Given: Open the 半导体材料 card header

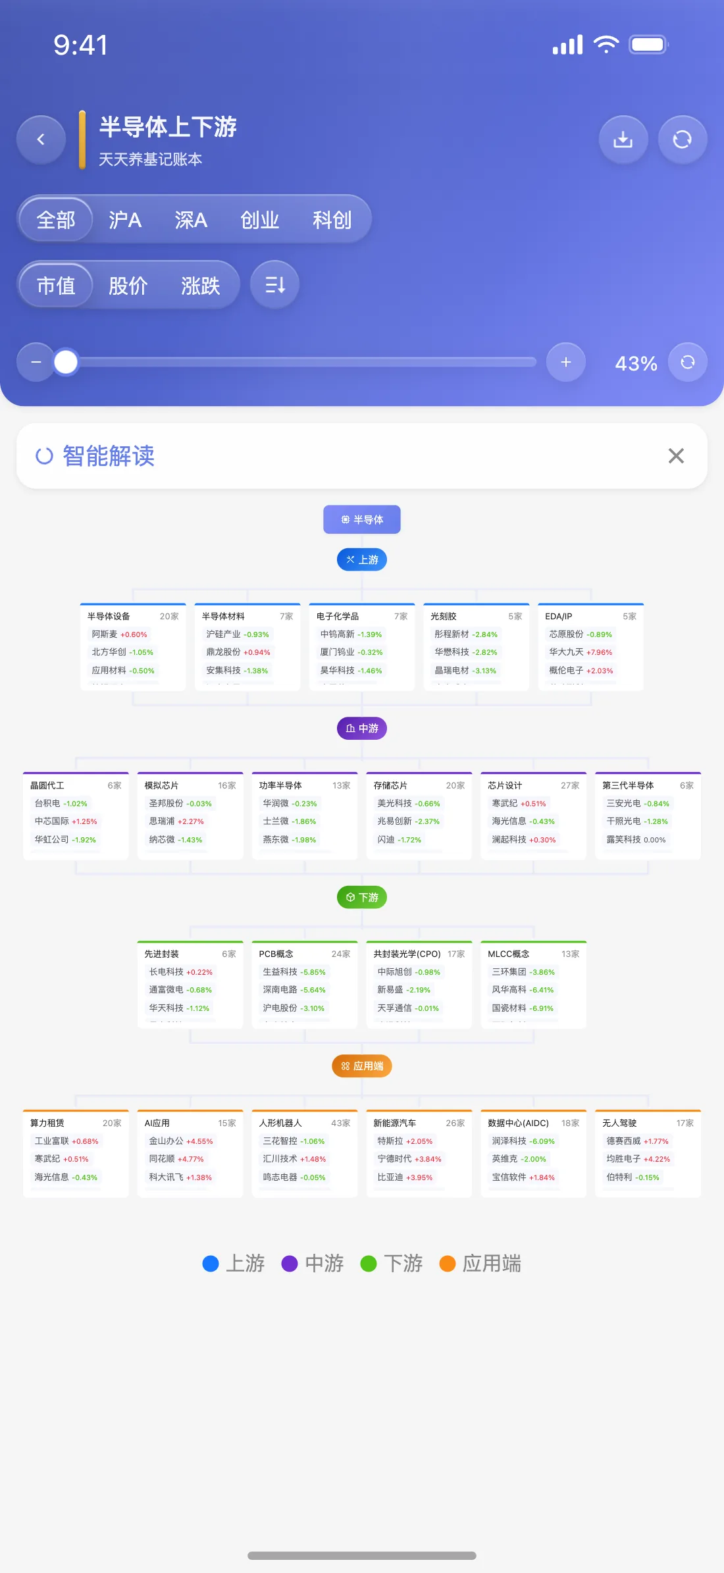Looking at the screenshot, I should pos(247,616).
